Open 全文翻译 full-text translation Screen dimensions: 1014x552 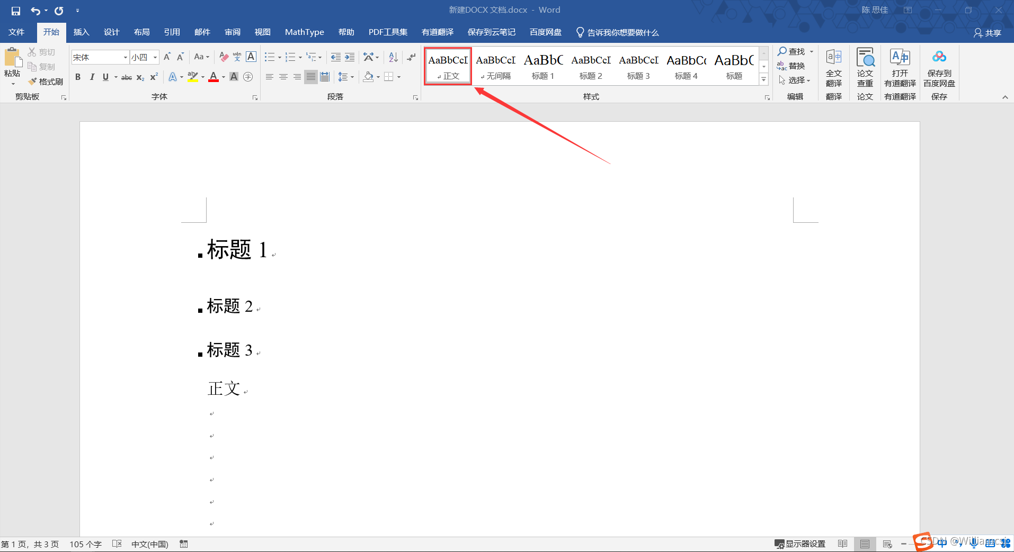click(833, 68)
